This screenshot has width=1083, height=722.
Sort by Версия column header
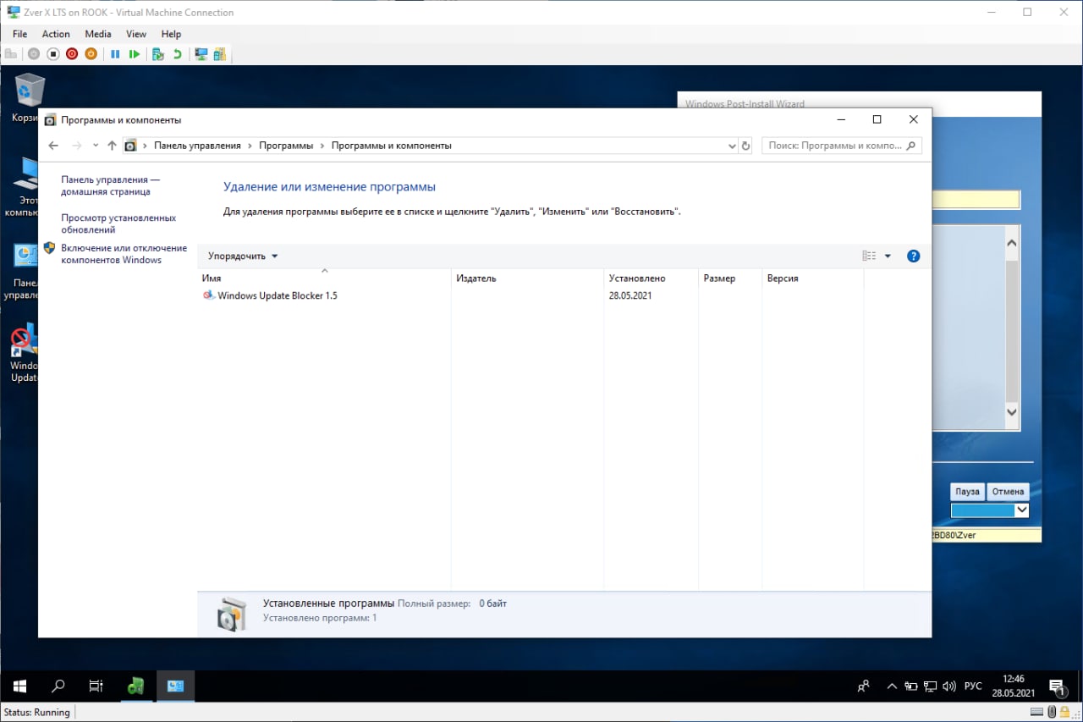click(812, 278)
